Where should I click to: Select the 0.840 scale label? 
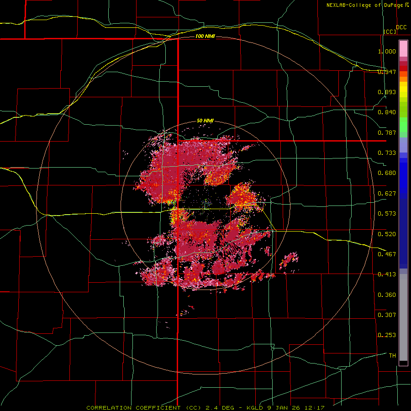pos(387,112)
